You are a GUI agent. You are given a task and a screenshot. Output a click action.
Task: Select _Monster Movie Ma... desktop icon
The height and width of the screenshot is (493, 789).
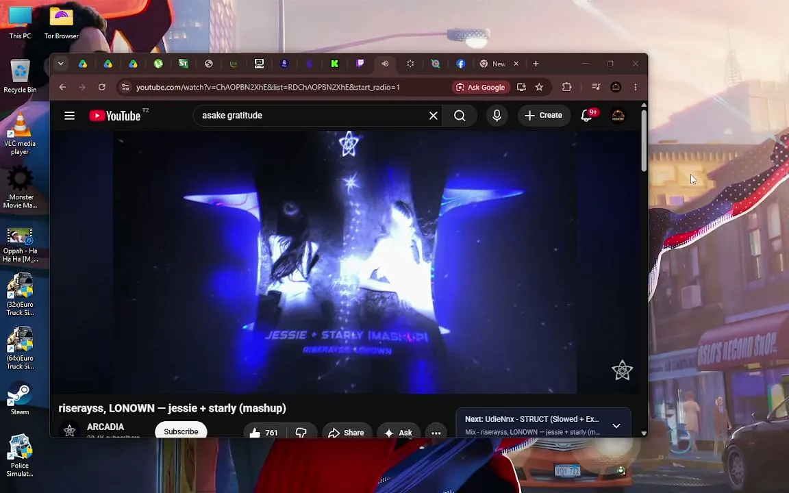point(20,188)
